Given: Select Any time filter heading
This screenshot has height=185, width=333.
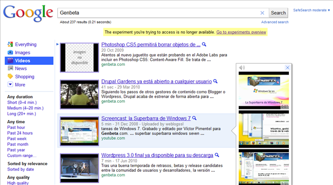Looking at the screenshot, I should pyautogui.click(x=16, y=122).
